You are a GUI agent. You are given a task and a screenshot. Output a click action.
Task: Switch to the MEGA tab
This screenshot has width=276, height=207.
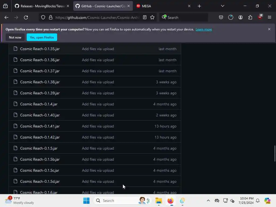coord(163,6)
